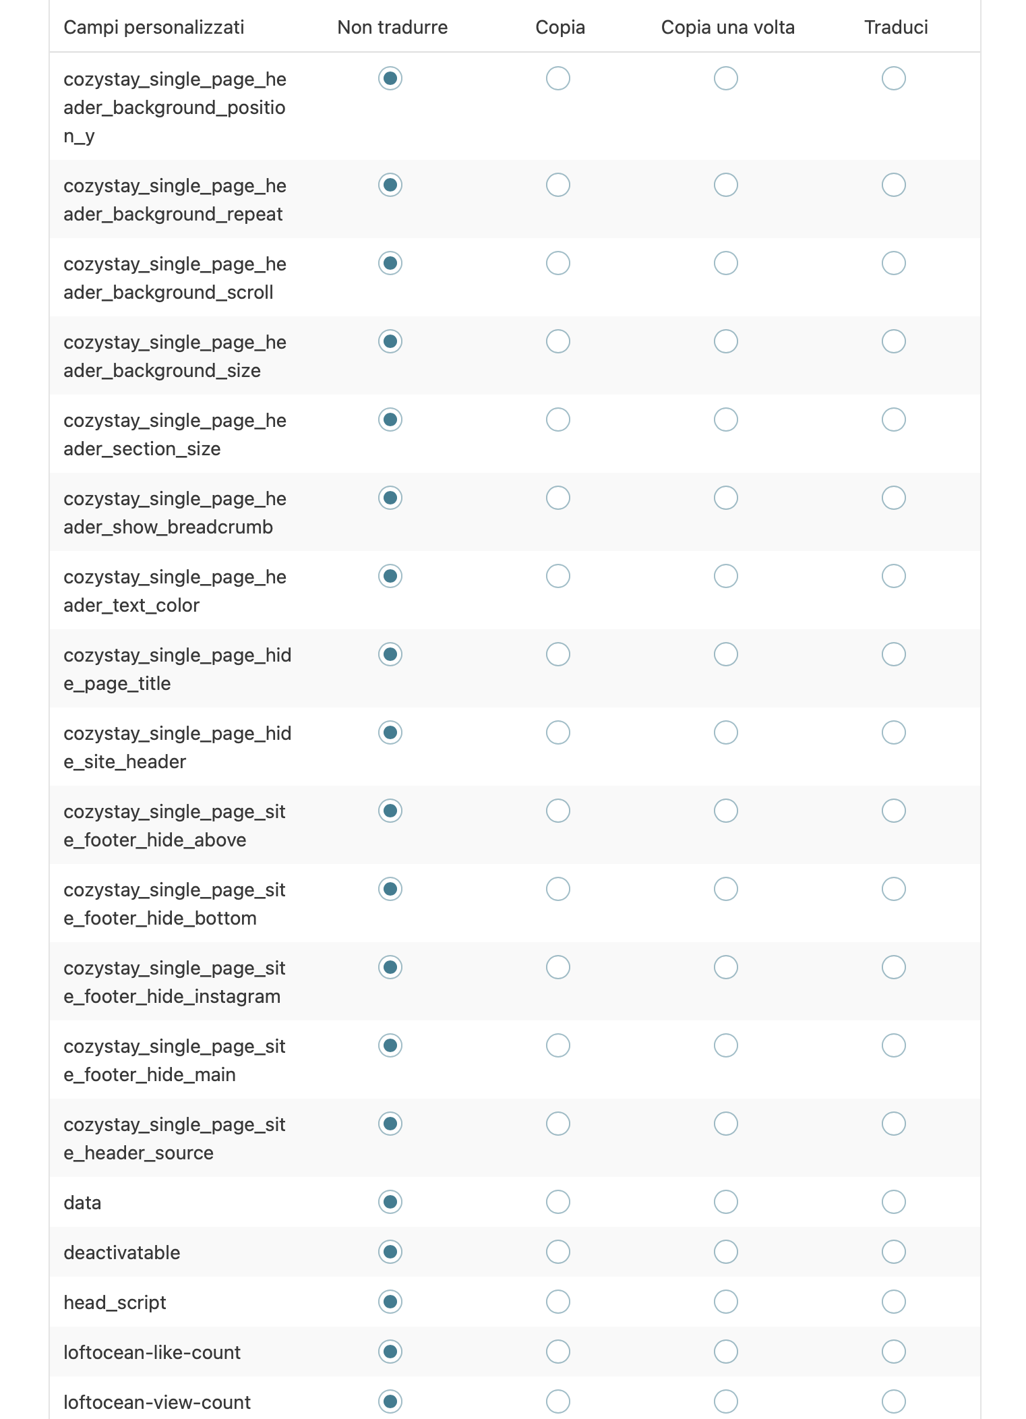Set header_background_scroll to Traduci
Viewport: 1026px width, 1419px height.
(894, 263)
